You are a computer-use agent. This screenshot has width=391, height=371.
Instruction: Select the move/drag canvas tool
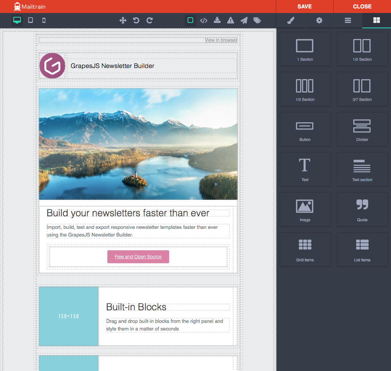123,20
